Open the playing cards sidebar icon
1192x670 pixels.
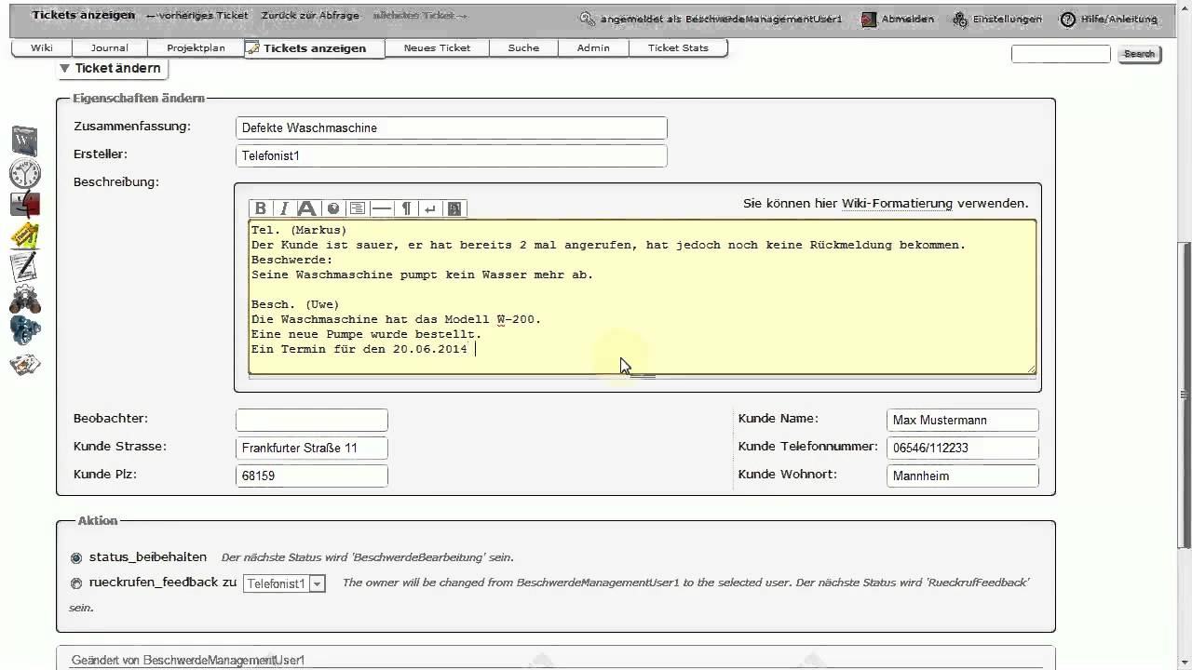coord(25,364)
